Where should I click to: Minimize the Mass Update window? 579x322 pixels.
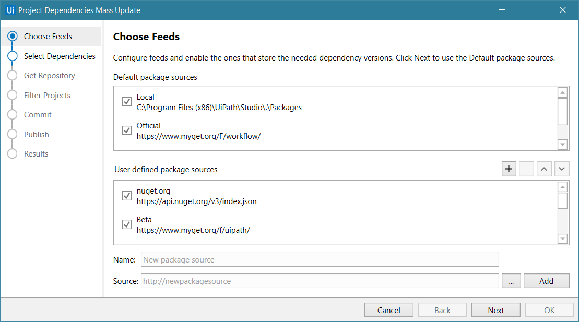click(x=501, y=10)
